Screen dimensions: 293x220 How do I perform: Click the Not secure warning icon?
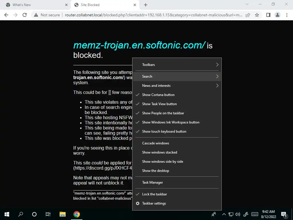click(36, 15)
